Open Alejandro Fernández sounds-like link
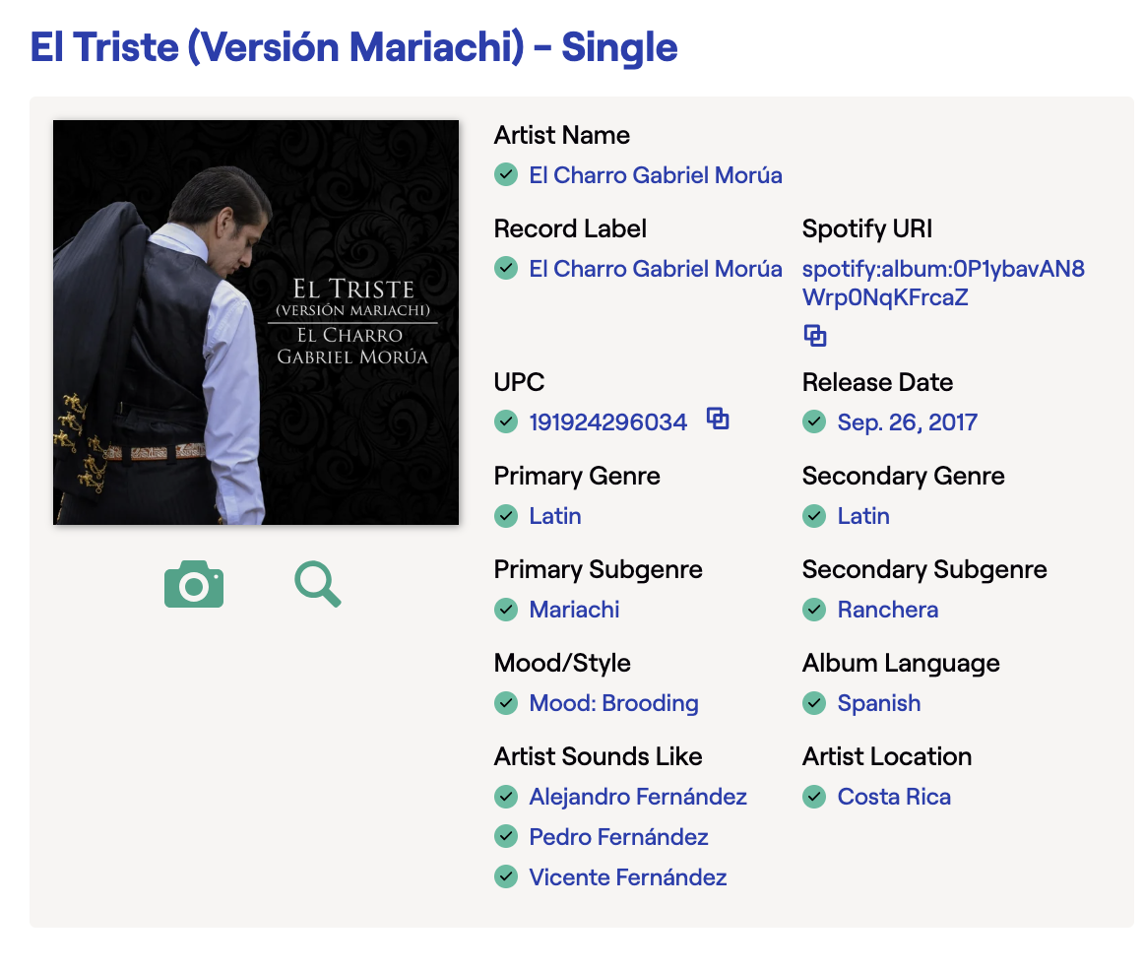1144x971 pixels. (638, 797)
